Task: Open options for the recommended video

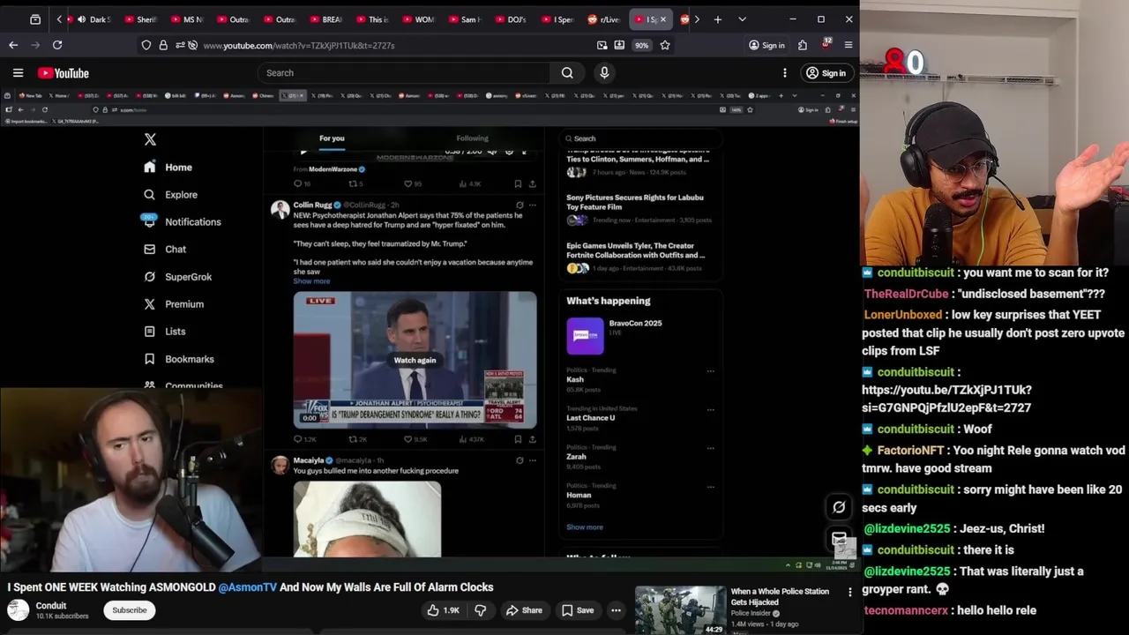Action: click(x=850, y=593)
